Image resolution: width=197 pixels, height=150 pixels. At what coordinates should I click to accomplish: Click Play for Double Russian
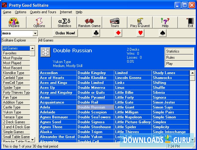(x=179, y=64)
